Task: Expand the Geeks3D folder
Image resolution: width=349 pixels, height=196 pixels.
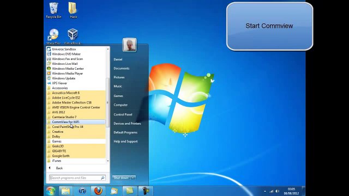Action: [x=76, y=146]
